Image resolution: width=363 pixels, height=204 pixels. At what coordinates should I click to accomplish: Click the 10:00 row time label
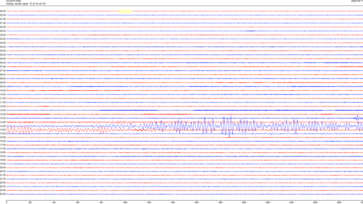[x=3, y=90]
